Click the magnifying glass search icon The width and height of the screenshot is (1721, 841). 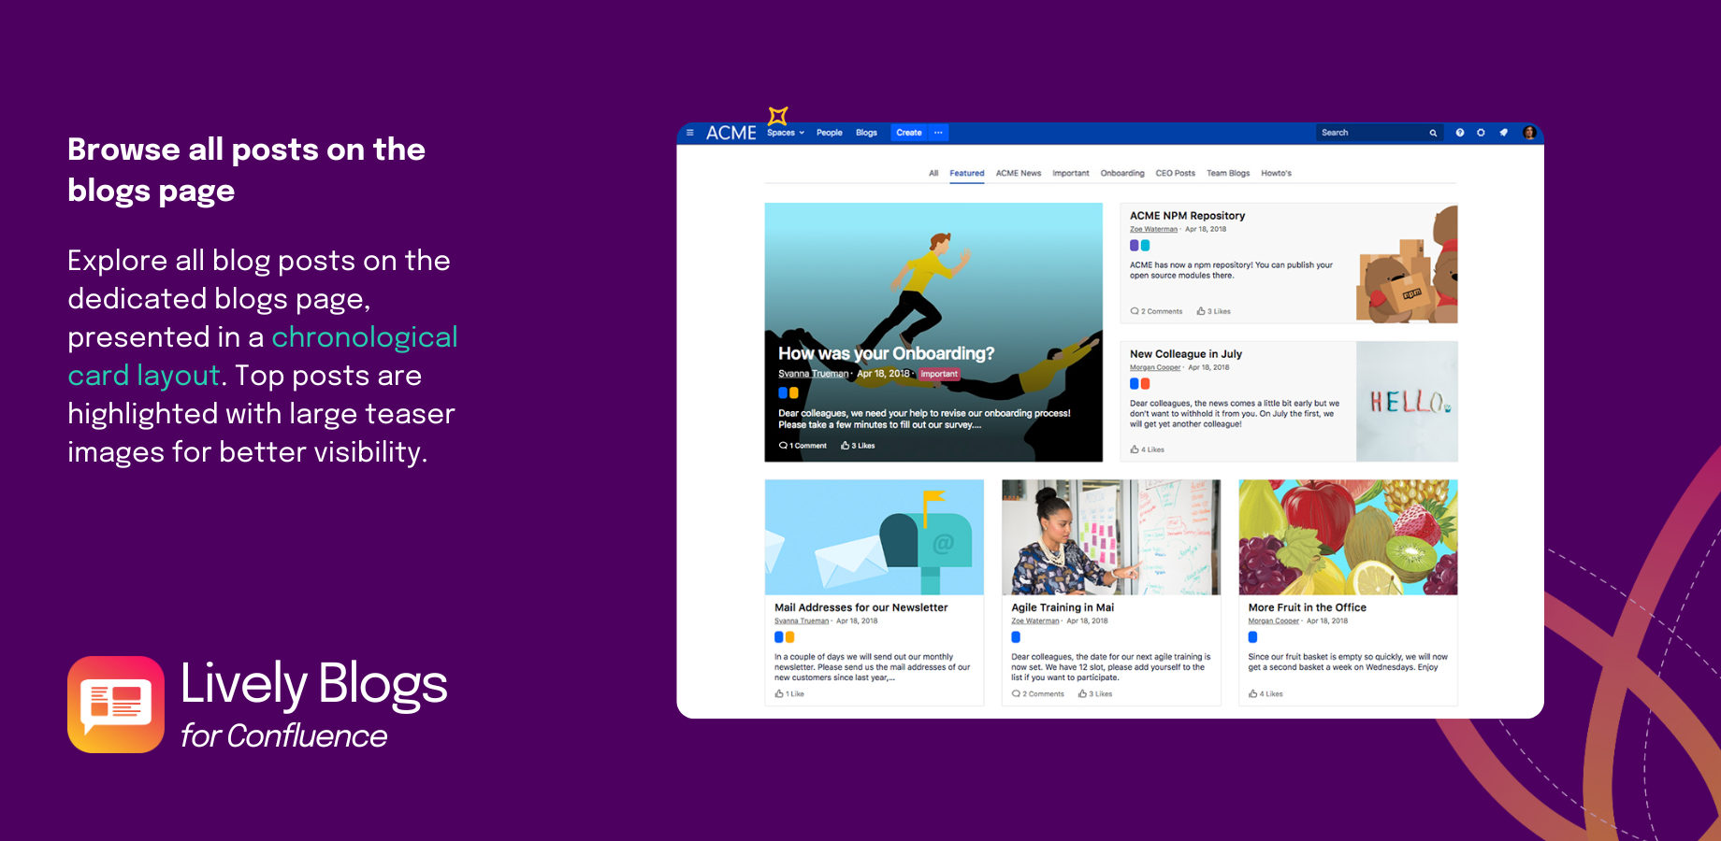pos(1433,133)
